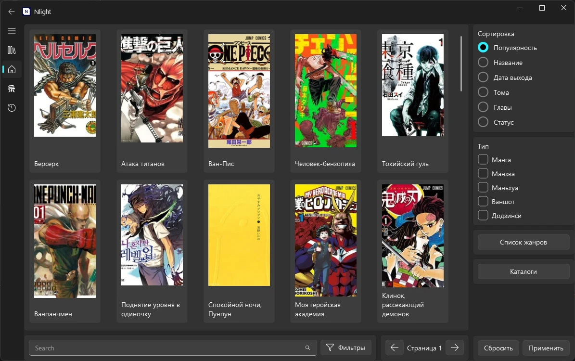Click the Сбросить reset button
Image resolution: width=575 pixels, height=361 pixels.
(x=498, y=348)
